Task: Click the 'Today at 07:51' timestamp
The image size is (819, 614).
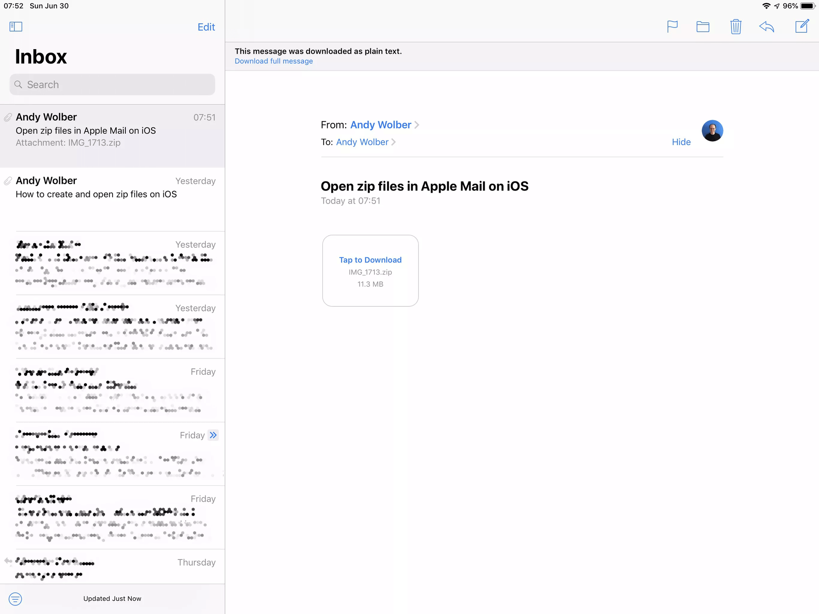Action: coord(351,201)
